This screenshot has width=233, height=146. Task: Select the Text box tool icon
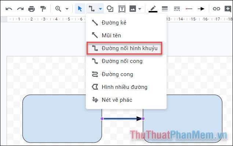[122, 9]
